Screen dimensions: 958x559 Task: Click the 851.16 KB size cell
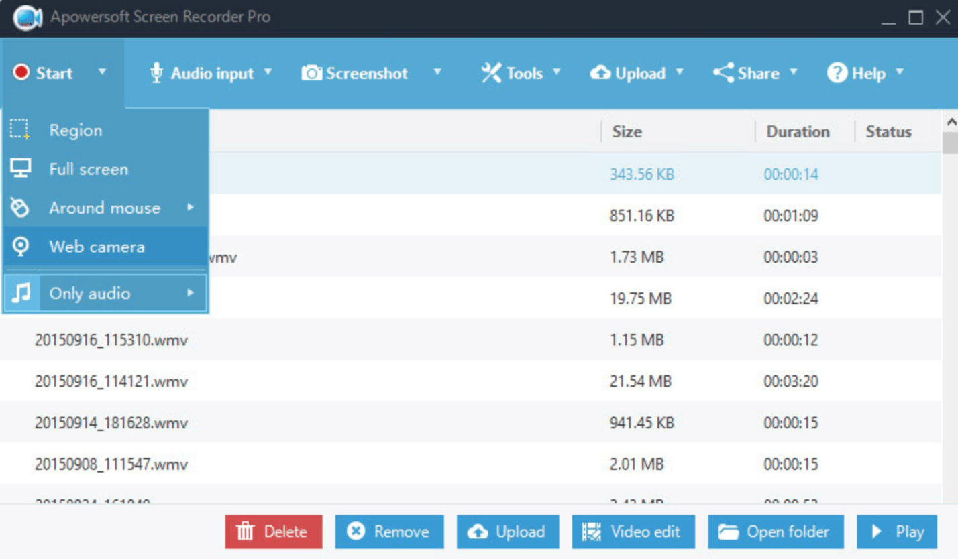[x=642, y=216]
